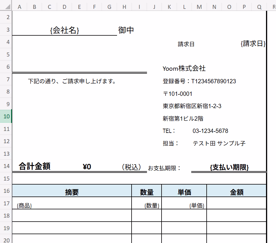Select column K header
276x243 pixels.
169,7
